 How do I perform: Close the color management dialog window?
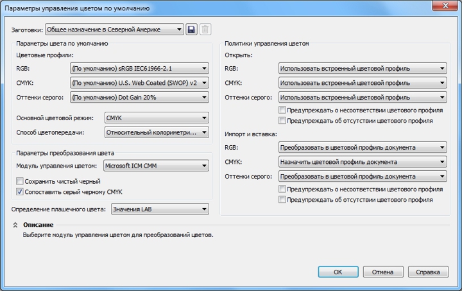click(x=445, y=6)
